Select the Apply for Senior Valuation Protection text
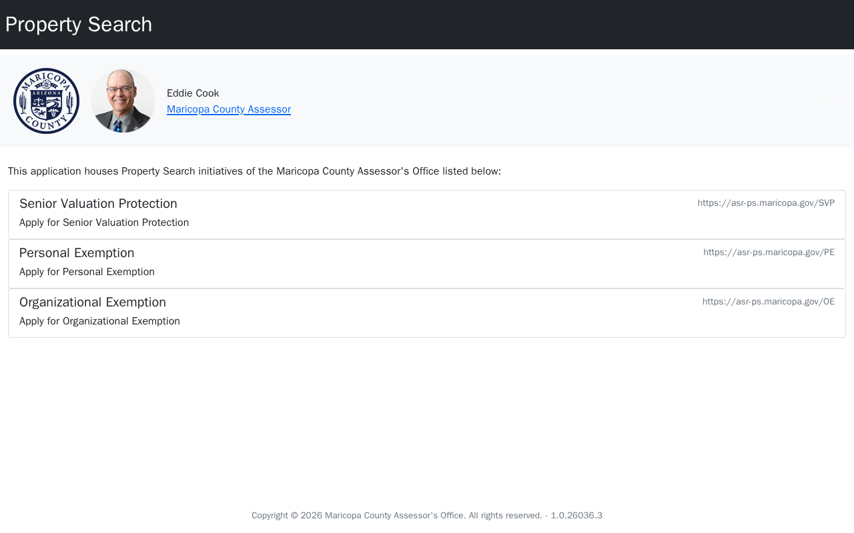854x533 pixels. (104, 223)
